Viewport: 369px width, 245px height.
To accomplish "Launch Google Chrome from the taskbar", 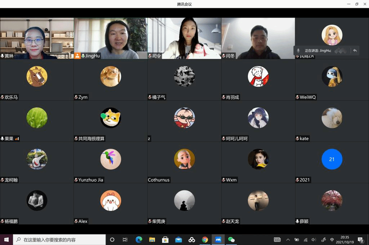I will pos(205,240).
